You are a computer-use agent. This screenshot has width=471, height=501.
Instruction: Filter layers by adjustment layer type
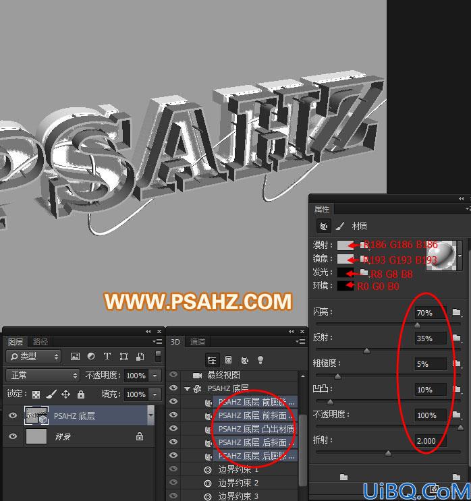pyautogui.click(x=91, y=356)
